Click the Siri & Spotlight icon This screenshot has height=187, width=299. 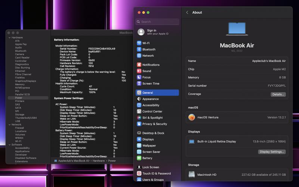[x=139, y=118]
